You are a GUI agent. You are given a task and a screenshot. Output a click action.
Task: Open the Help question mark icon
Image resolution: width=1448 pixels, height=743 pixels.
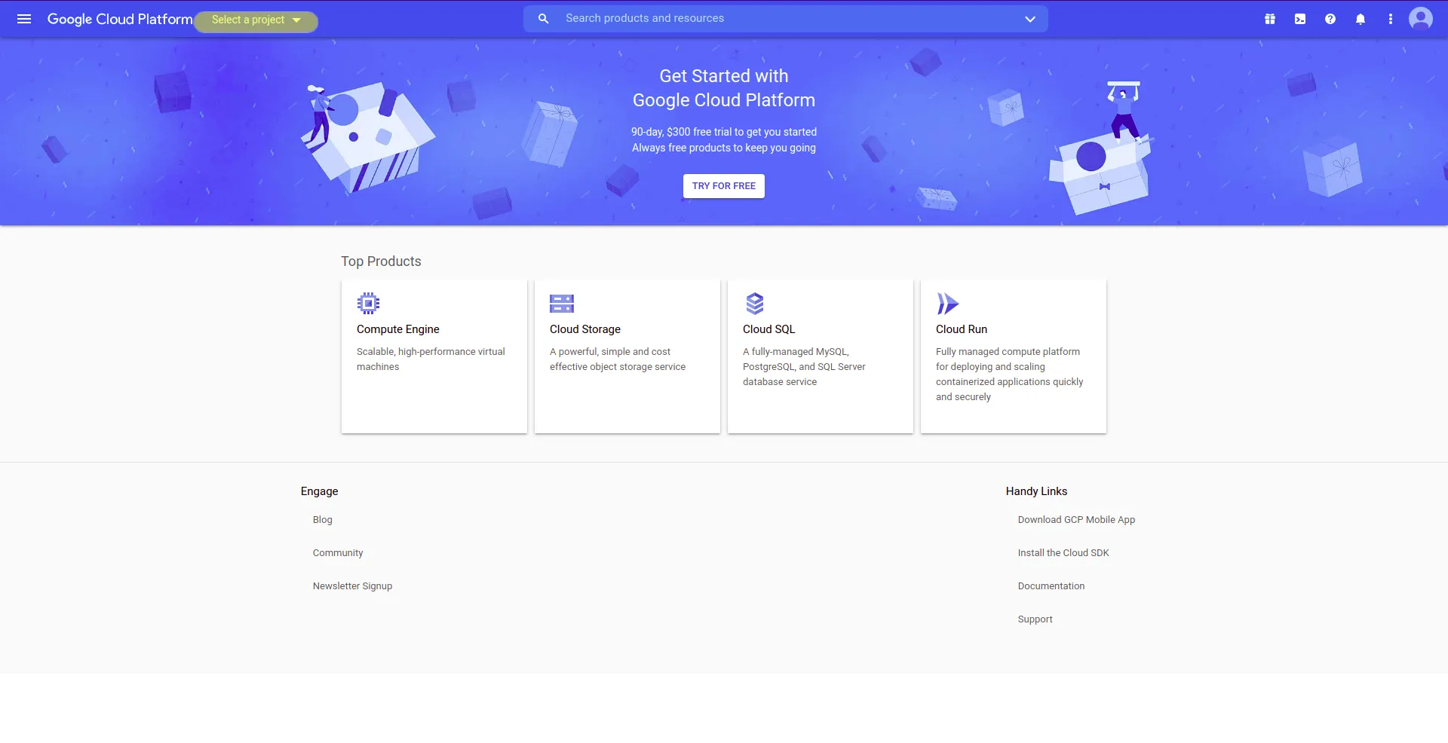coord(1330,19)
